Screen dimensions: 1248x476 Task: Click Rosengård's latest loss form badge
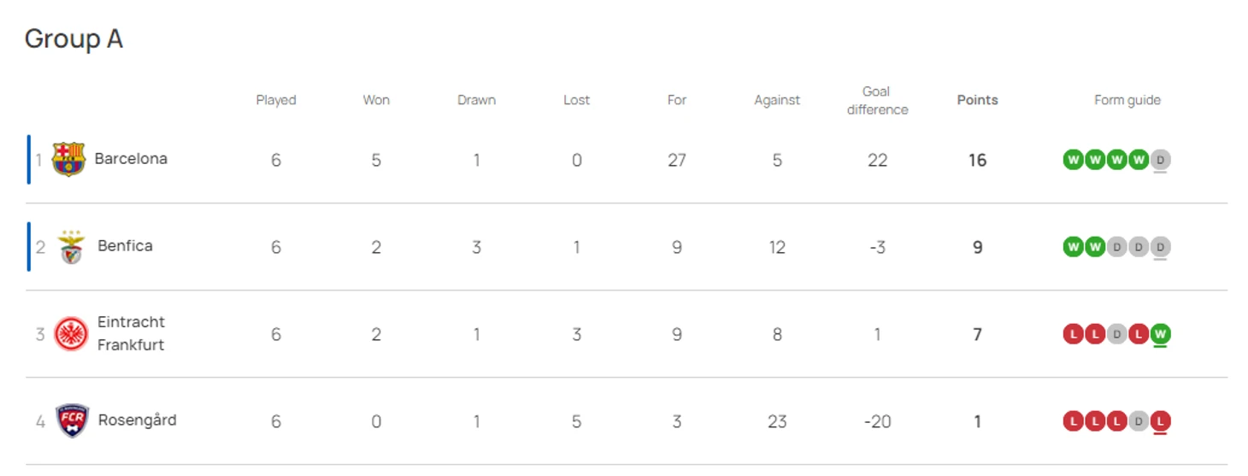pyautogui.click(x=1160, y=421)
